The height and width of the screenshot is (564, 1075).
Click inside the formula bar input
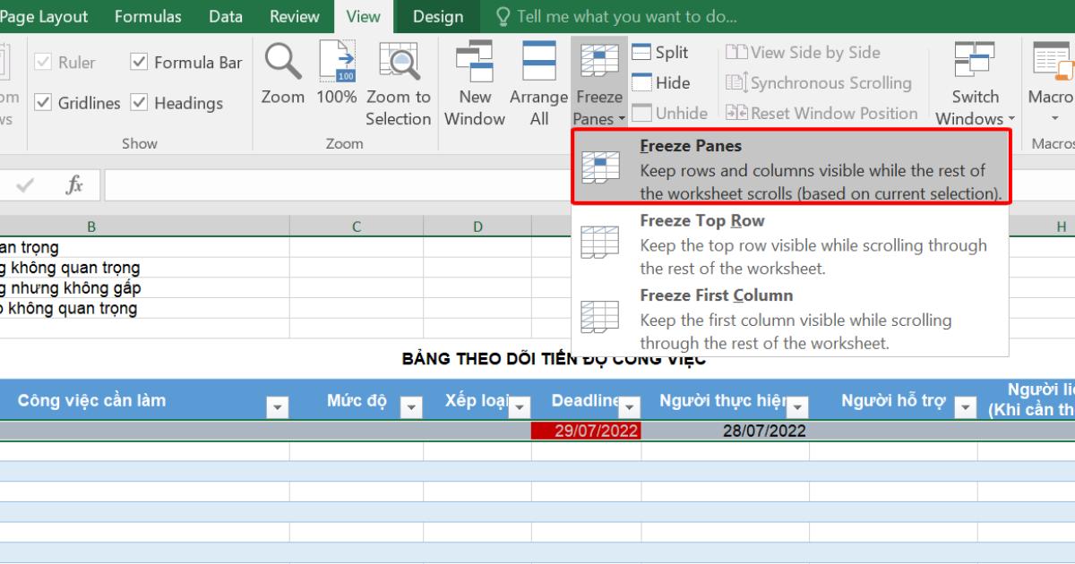pos(589,185)
